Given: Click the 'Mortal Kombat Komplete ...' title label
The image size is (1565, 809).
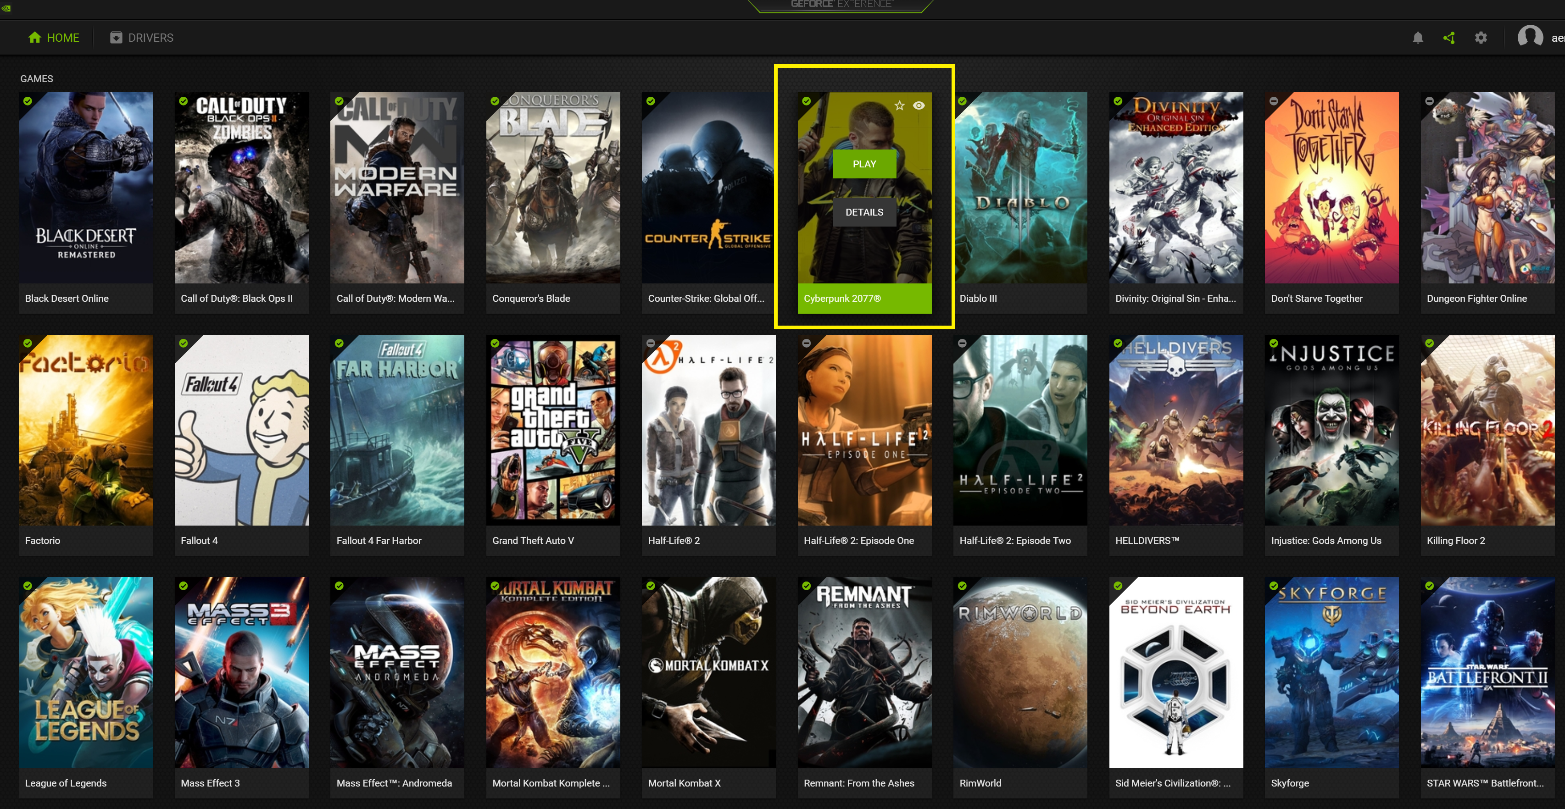Looking at the screenshot, I should 551,783.
